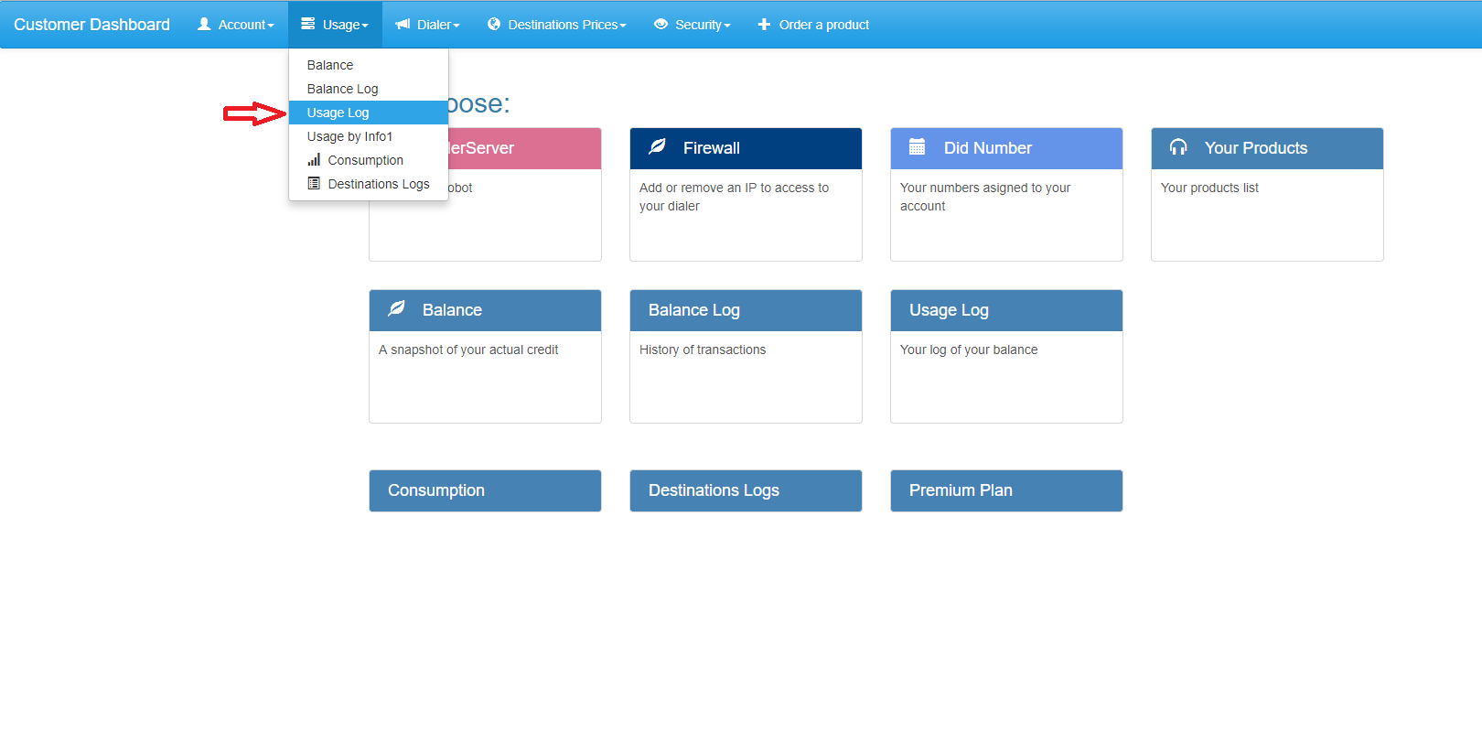1482x753 pixels.
Task: Click the leaf icon on Firewall card
Action: pos(657,147)
